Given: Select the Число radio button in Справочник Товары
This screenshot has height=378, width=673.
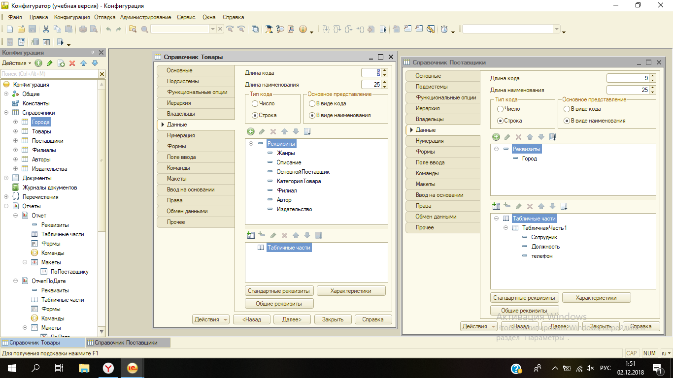Looking at the screenshot, I should click(x=255, y=103).
